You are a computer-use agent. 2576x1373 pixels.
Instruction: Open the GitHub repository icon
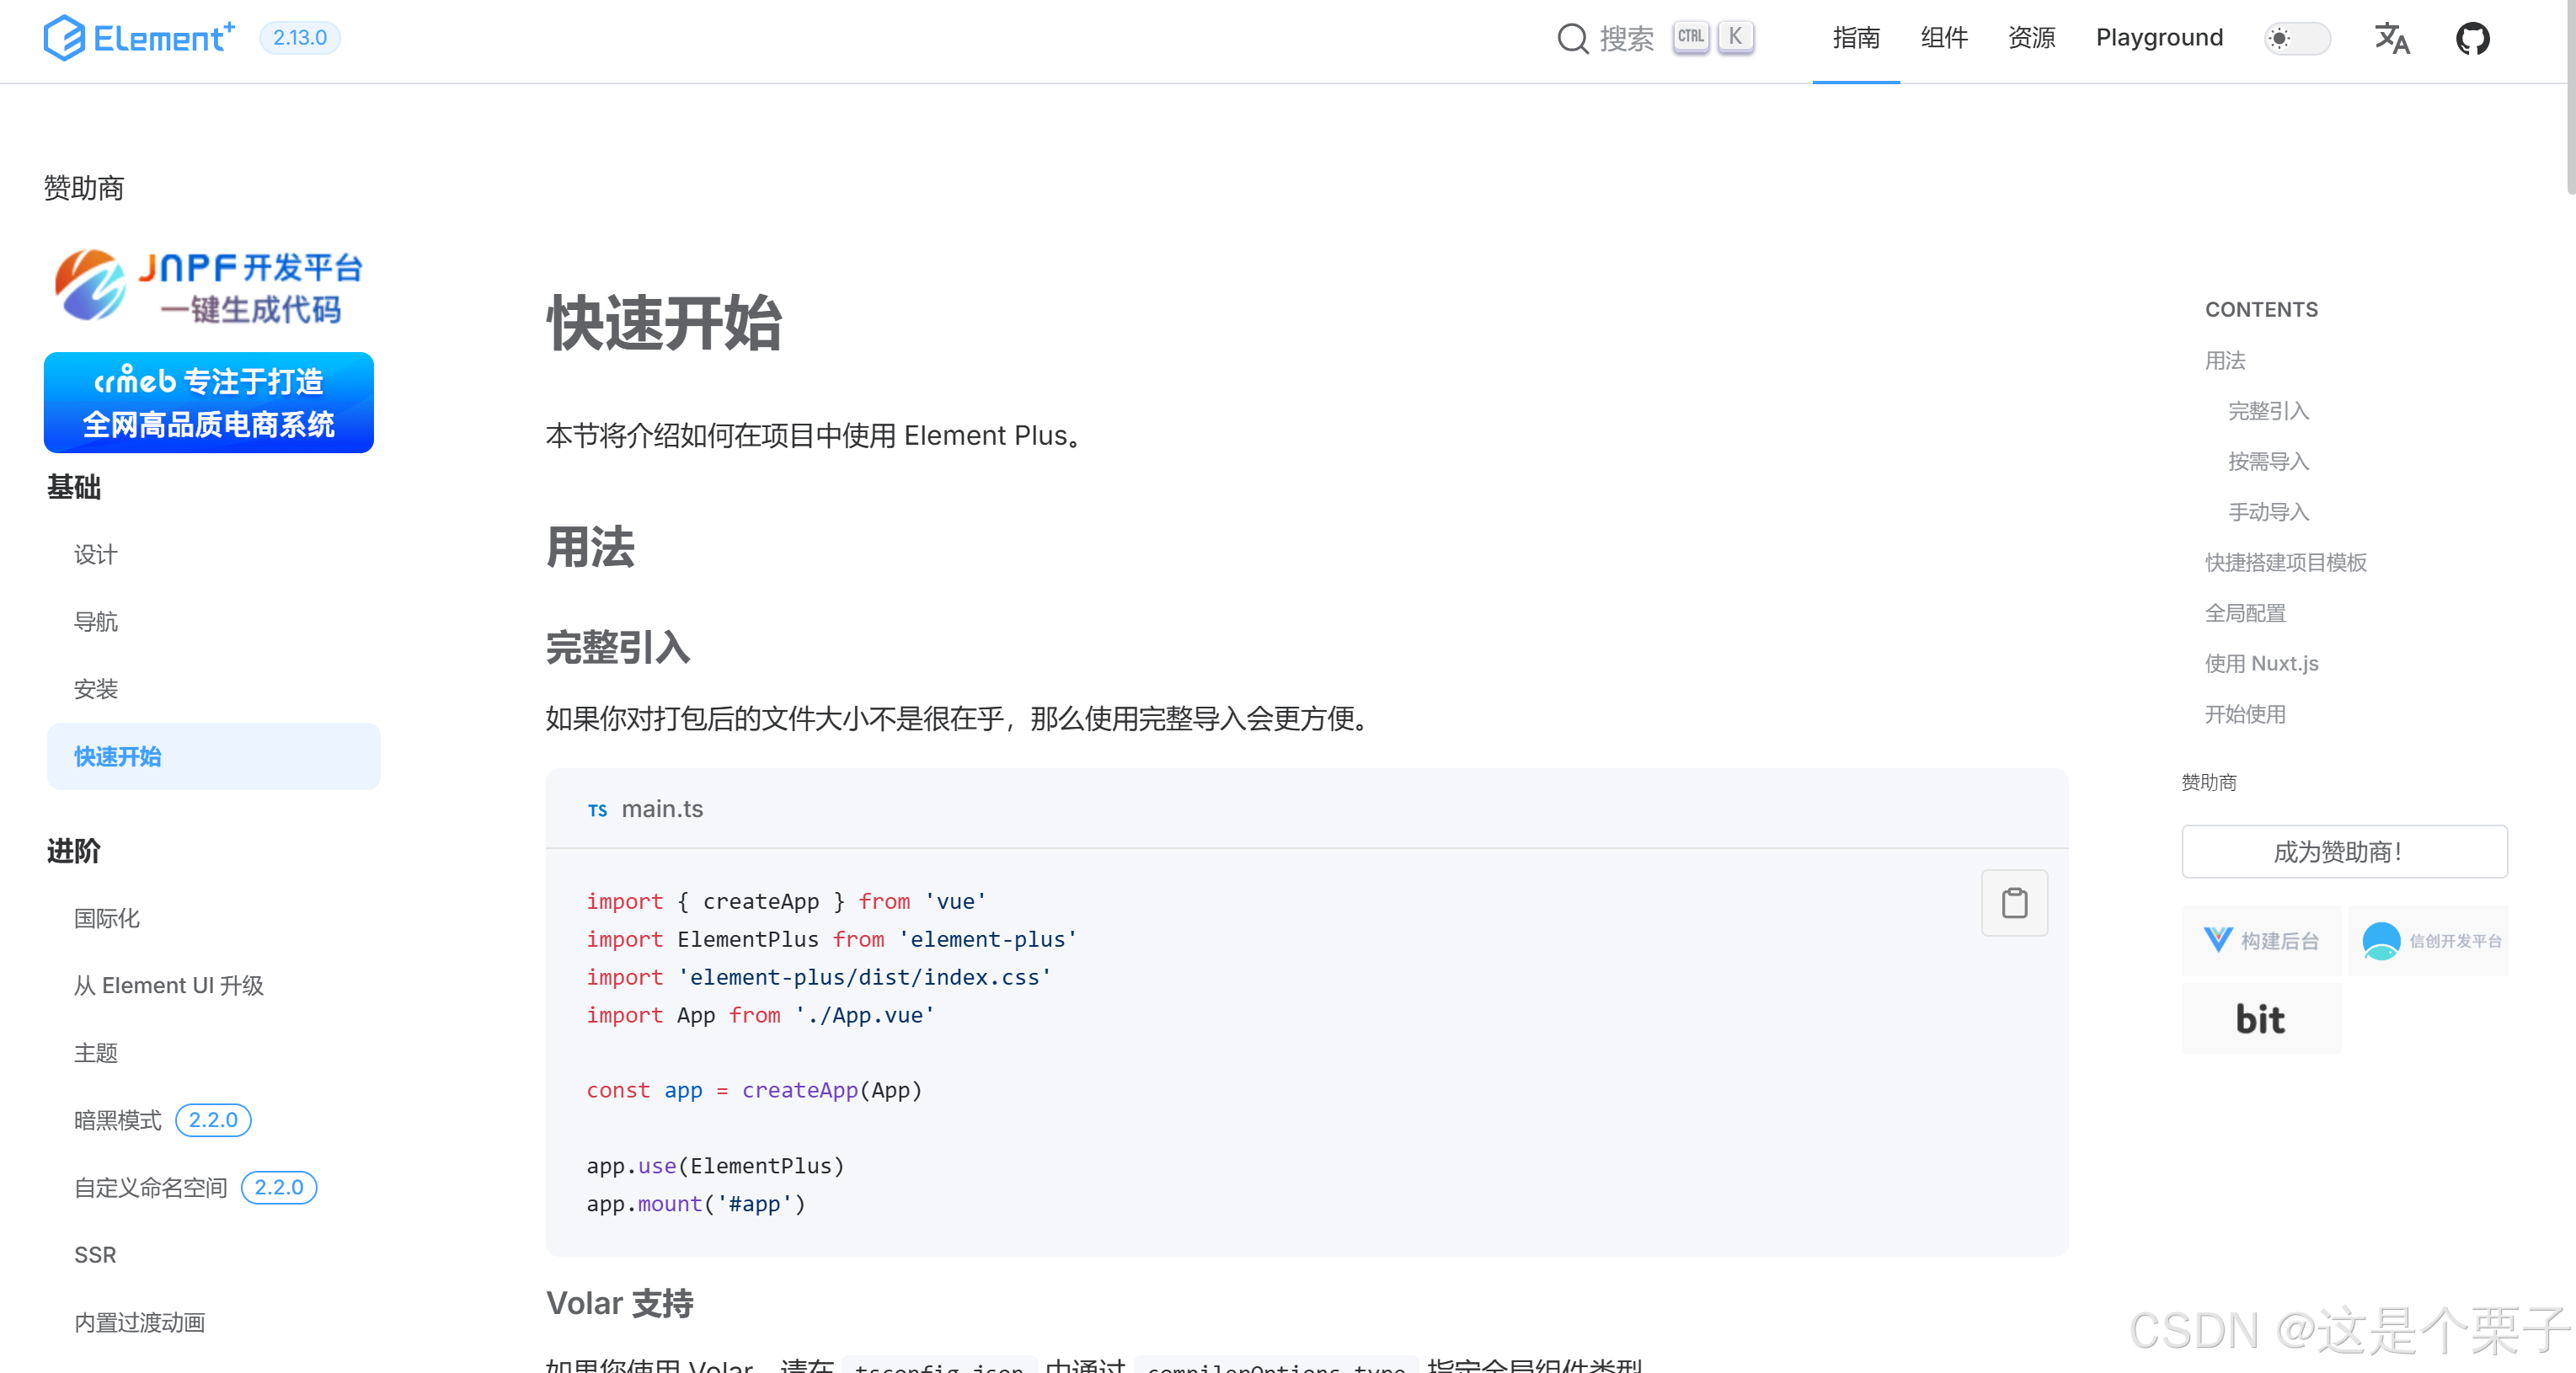[x=2472, y=39]
